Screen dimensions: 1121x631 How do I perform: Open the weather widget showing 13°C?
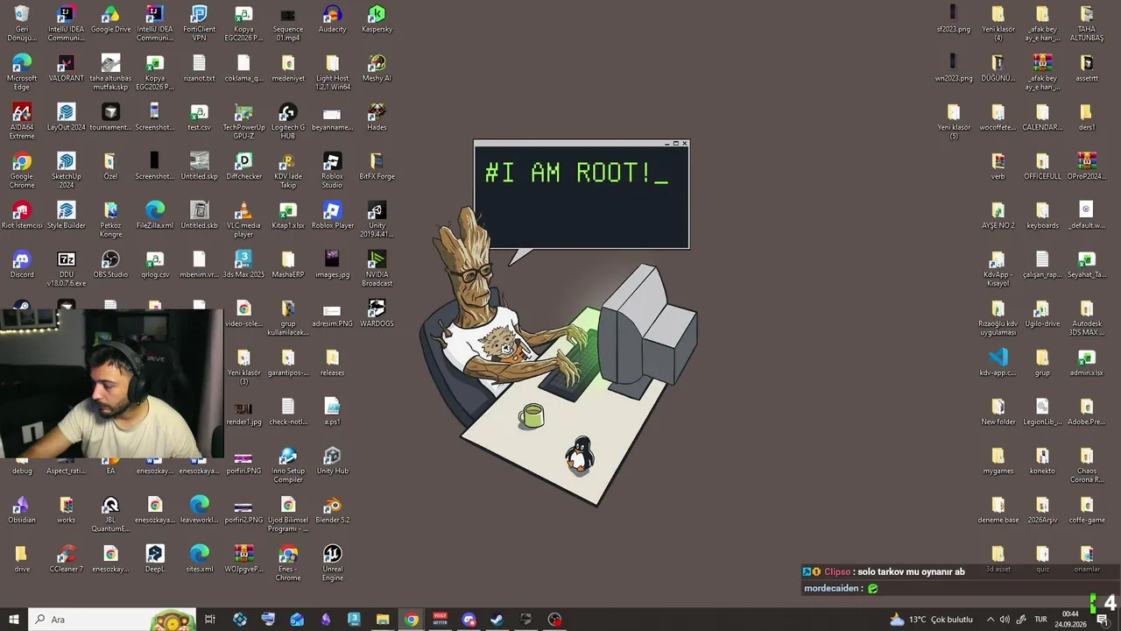(931, 620)
